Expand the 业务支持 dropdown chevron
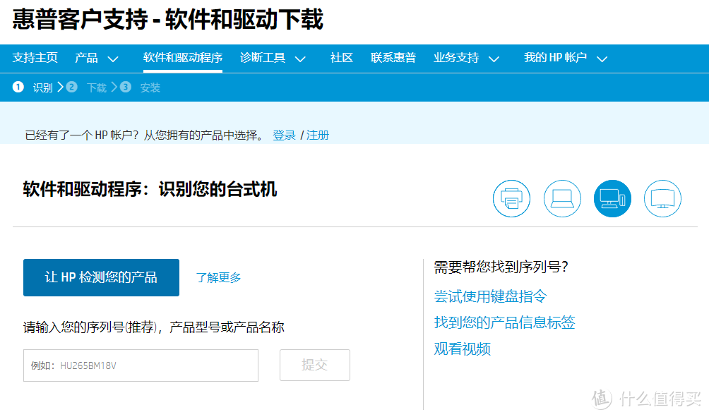 [494, 59]
